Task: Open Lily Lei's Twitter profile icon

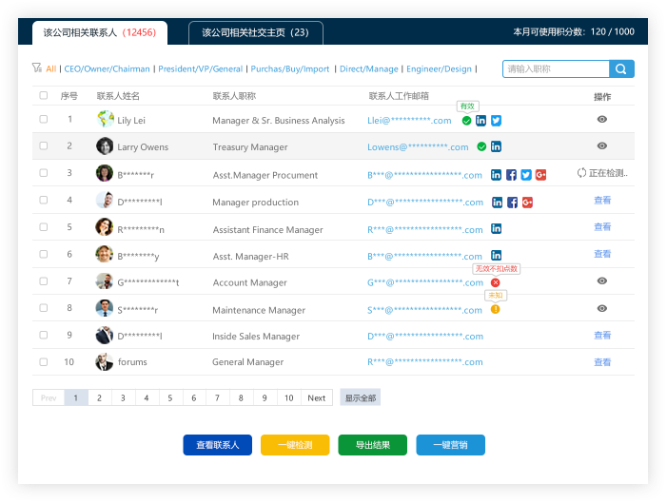Action: 496,121
